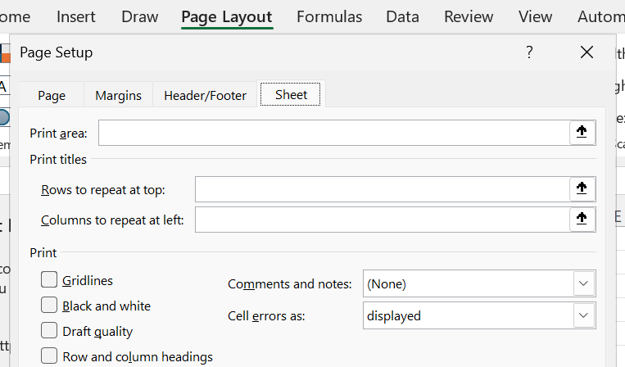Viewport: 625px width, 367px height.
Task: Close the Page Setup dialog
Action: pos(587,52)
